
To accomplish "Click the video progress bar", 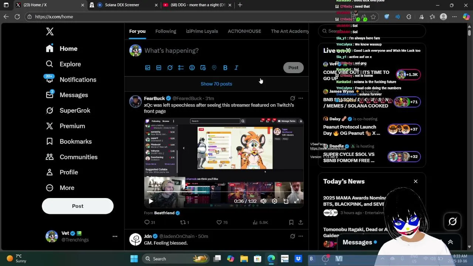I will 224,192.
